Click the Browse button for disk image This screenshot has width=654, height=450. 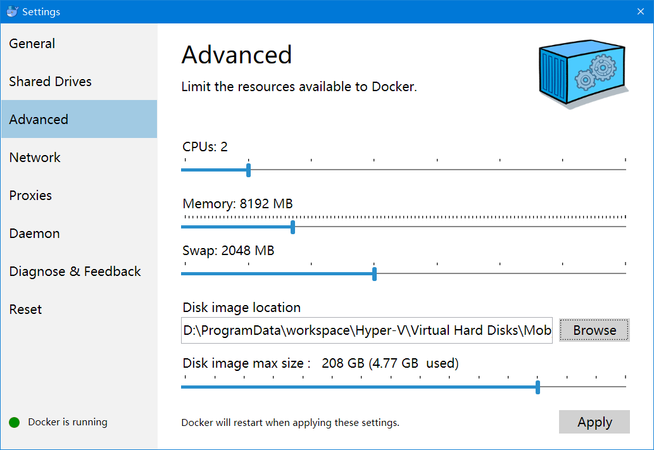pyautogui.click(x=594, y=330)
